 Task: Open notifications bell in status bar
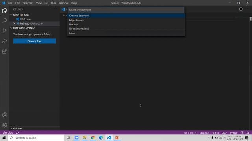pos(248,133)
